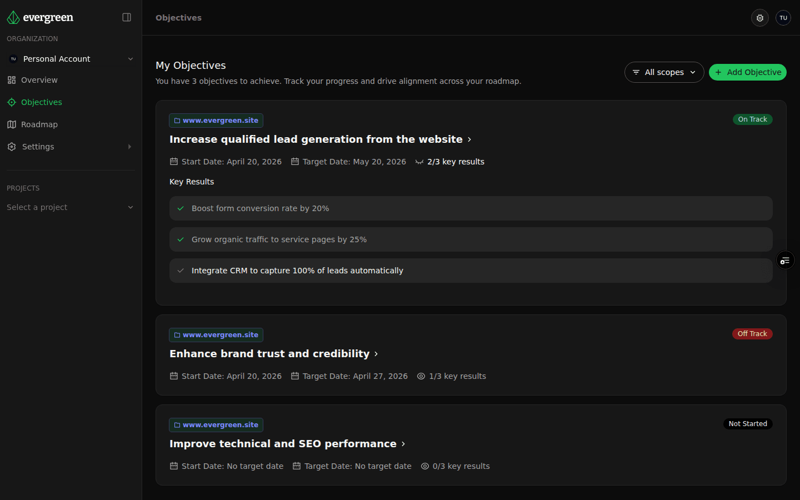Screen dimensions: 800x500
Task: Click the key results eye icon on brand trust objective
Action: pyautogui.click(x=421, y=376)
